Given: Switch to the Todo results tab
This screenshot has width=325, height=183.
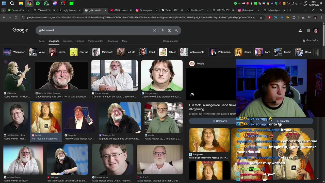Looking at the screenshot, I should (x=42, y=41).
